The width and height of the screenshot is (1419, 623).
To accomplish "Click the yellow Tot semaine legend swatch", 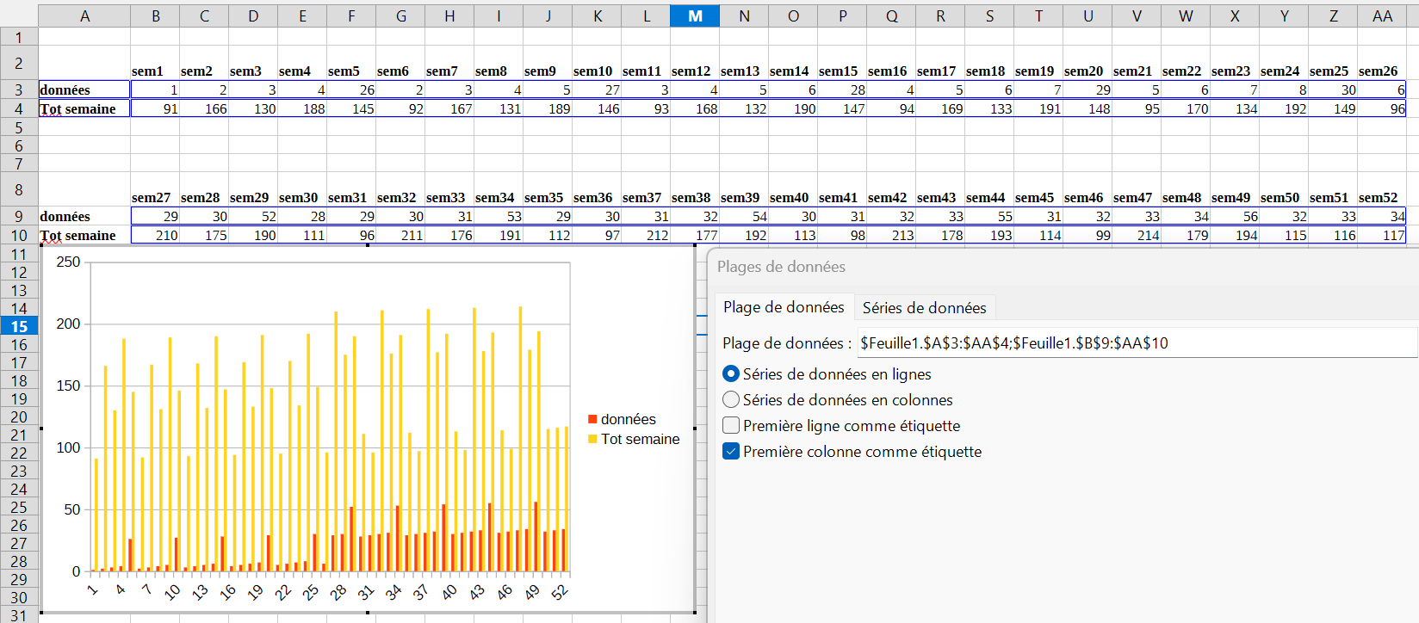I will (x=592, y=439).
